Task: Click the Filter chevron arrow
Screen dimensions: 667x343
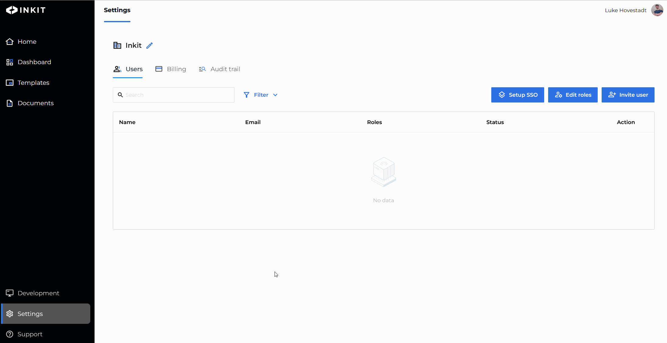Action: point(275,95)
